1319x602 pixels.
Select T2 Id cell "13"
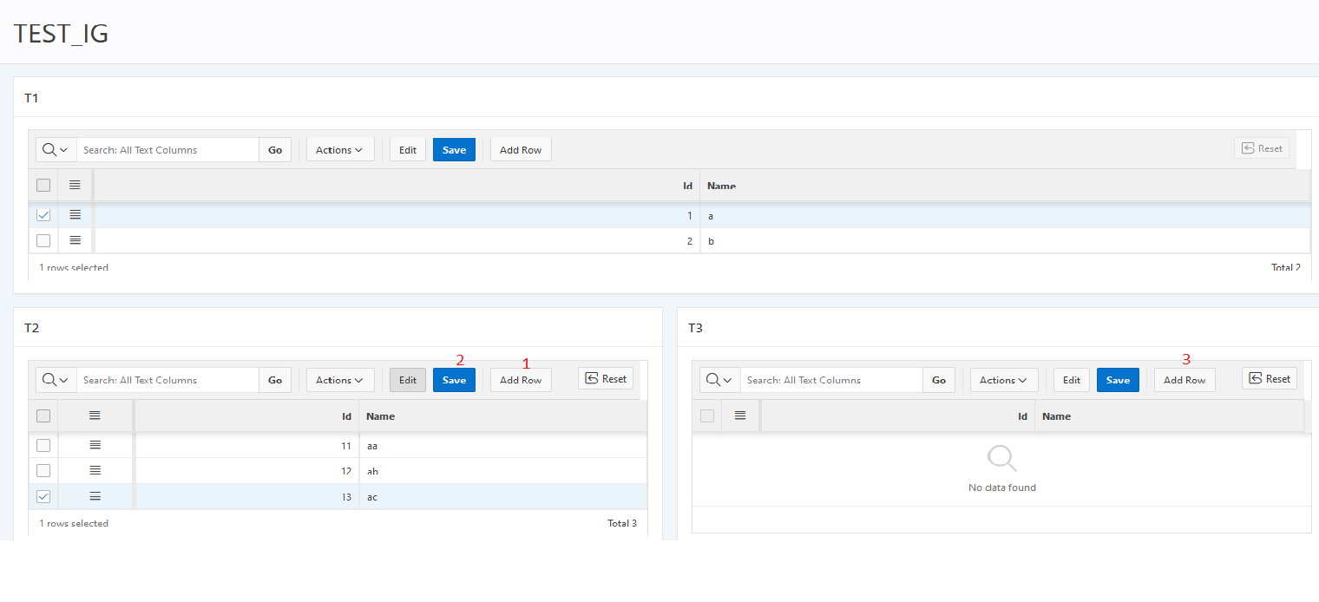point(246,496)
